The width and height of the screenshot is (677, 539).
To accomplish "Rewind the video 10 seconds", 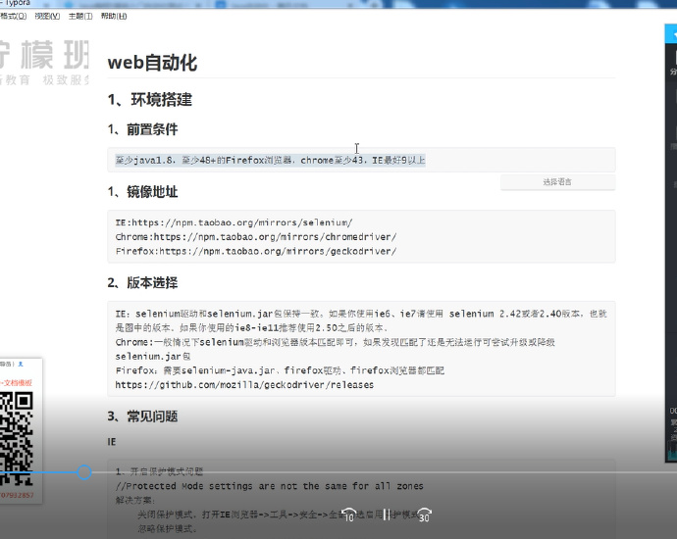I will click(x=349, y=514).
